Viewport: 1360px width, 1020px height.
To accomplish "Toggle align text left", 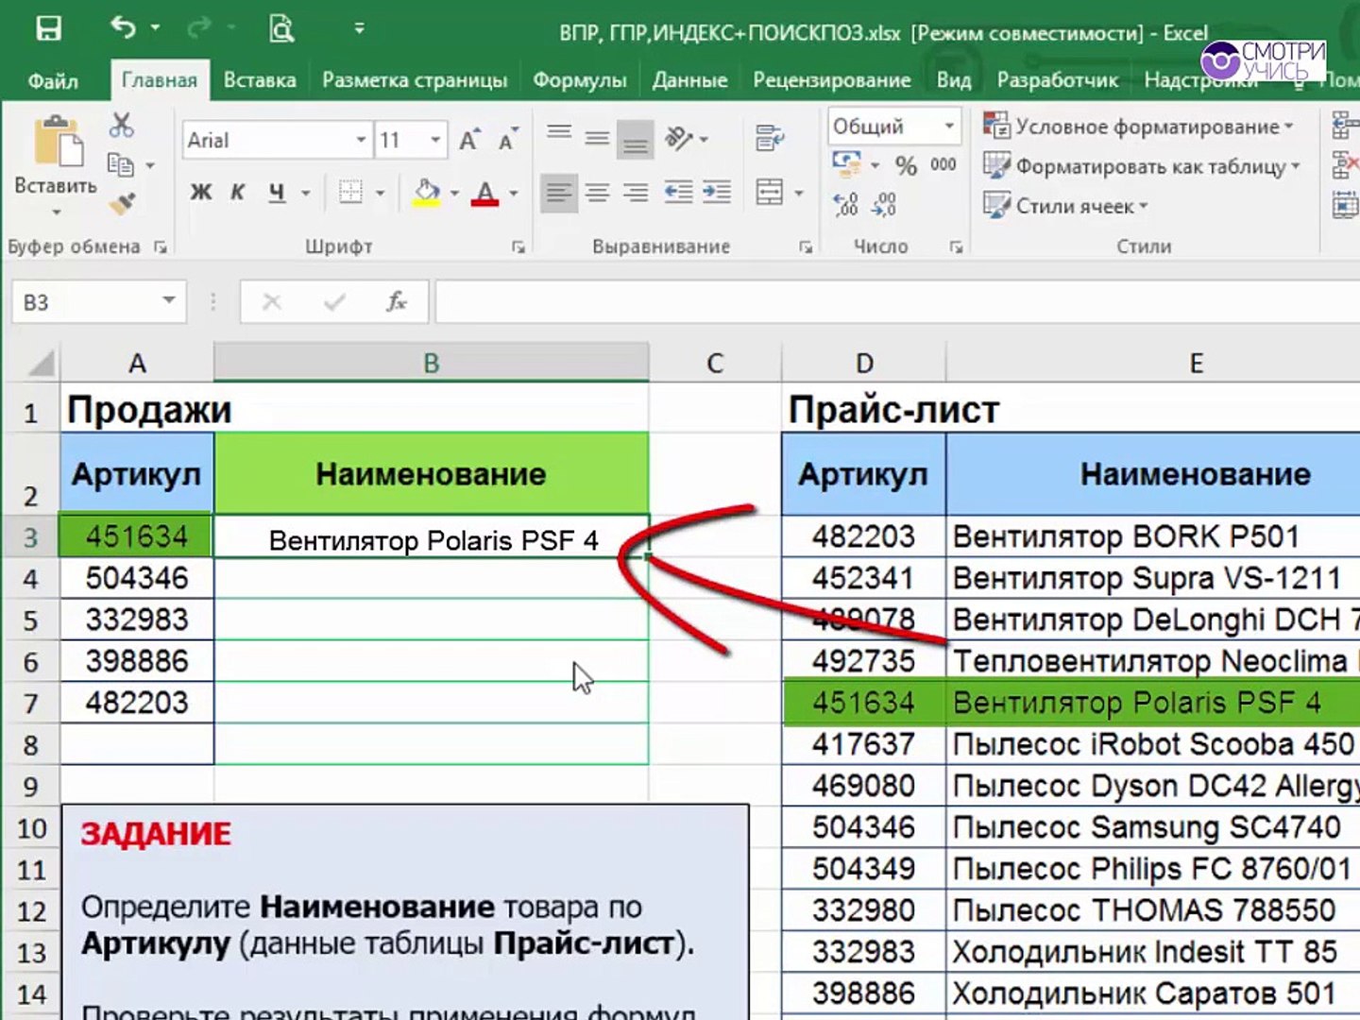I will pos(558,193).
